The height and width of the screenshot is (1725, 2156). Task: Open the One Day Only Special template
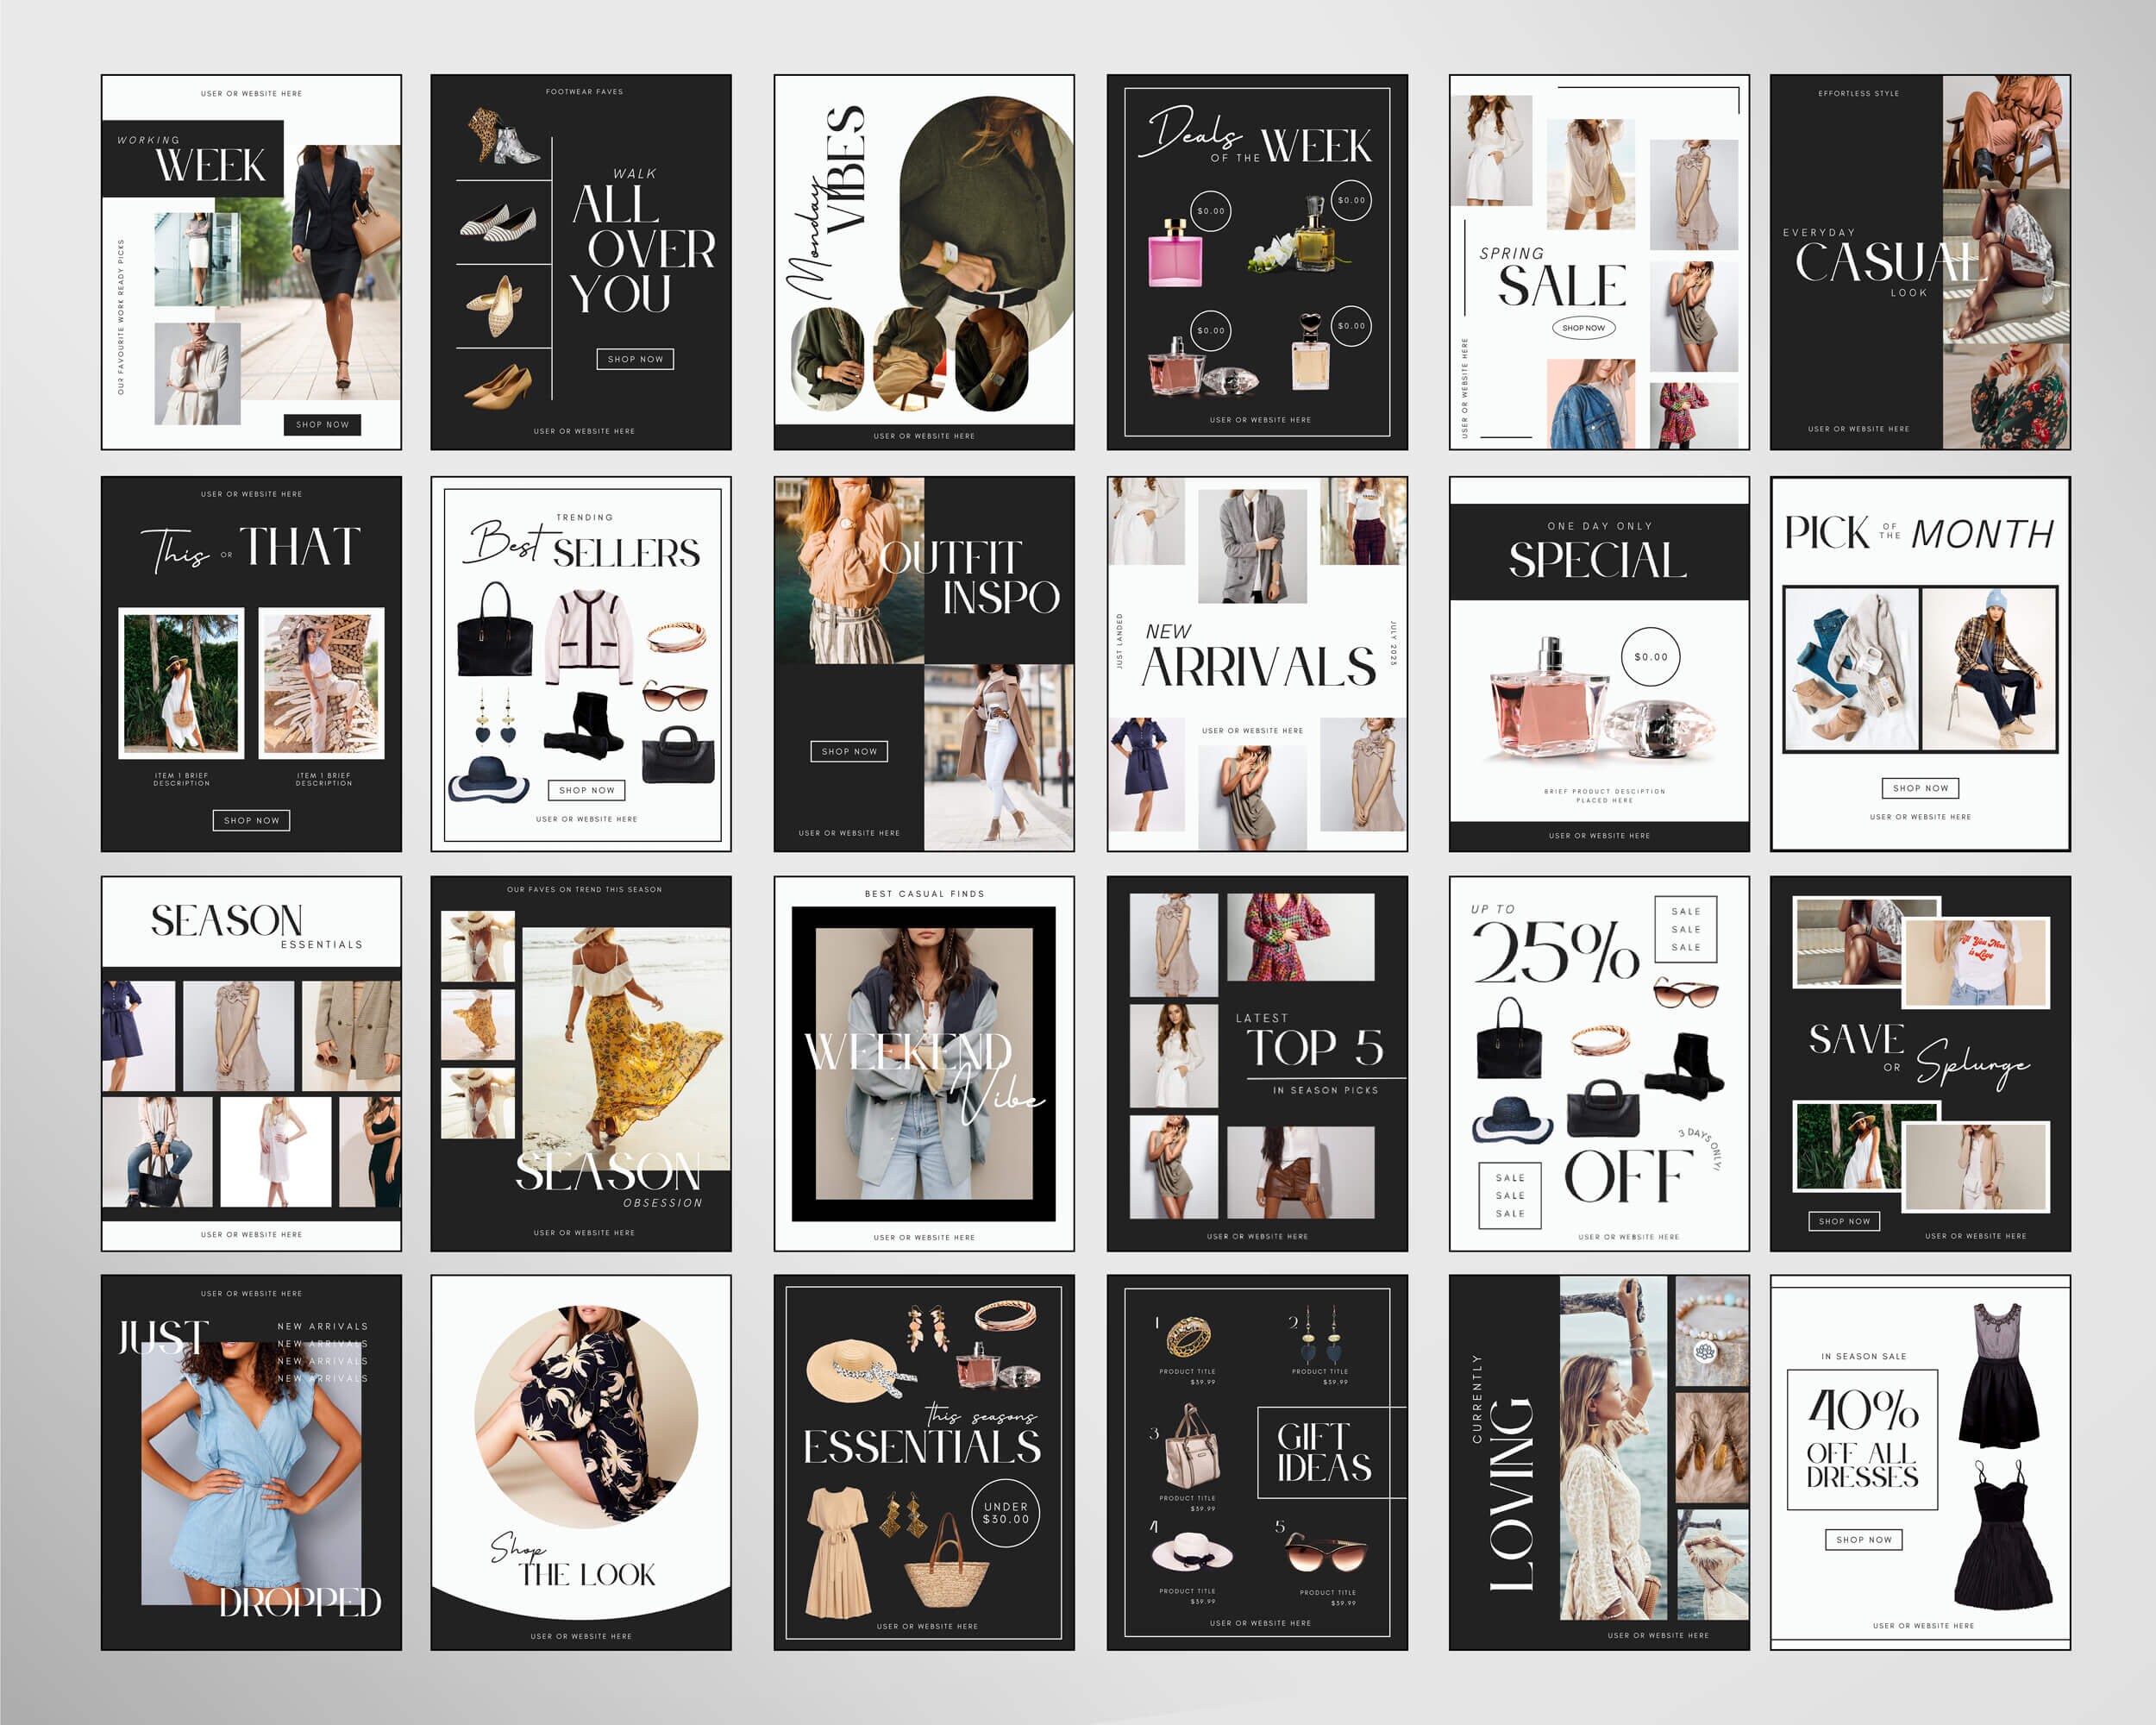coord(1599,664)
